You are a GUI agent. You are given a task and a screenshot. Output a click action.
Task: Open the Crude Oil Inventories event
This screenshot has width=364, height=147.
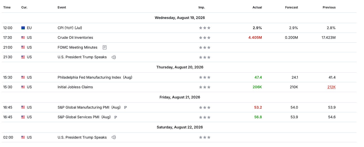pyautogui.click(x=75, y=38)
